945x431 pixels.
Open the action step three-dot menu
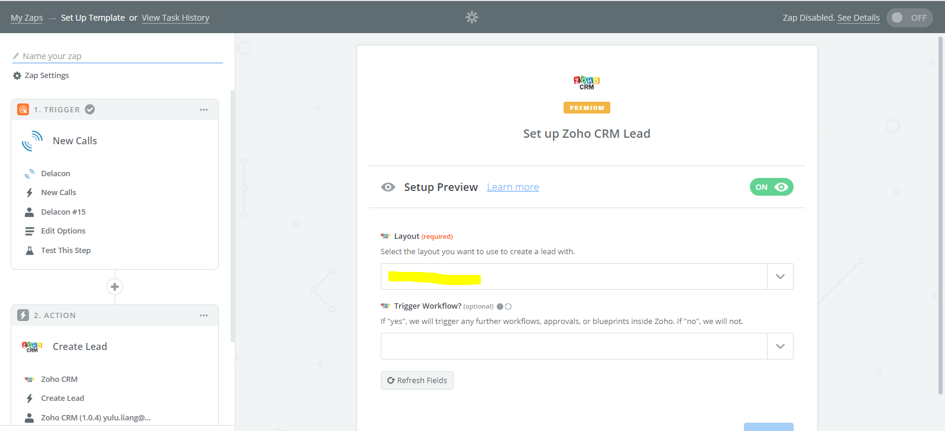pyautogui.click(x=203, y=315)
